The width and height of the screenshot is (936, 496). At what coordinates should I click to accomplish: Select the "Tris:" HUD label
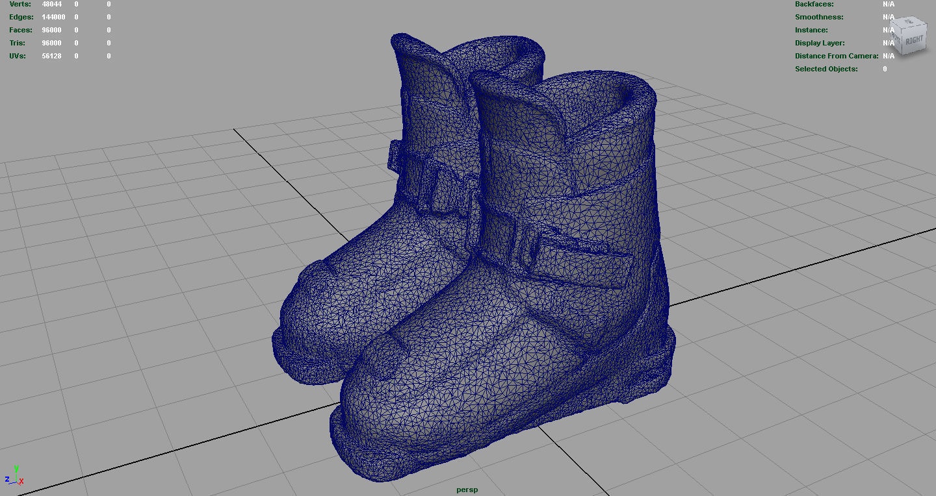18,43
